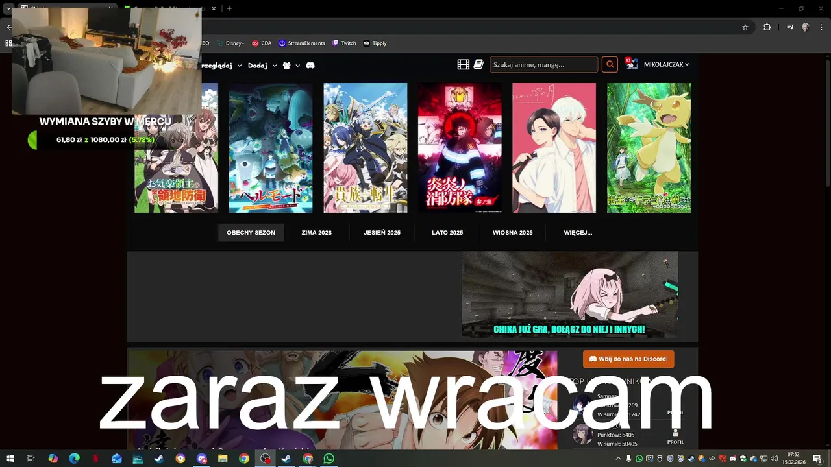Open the pink couple anime poster

pos(554,148)
